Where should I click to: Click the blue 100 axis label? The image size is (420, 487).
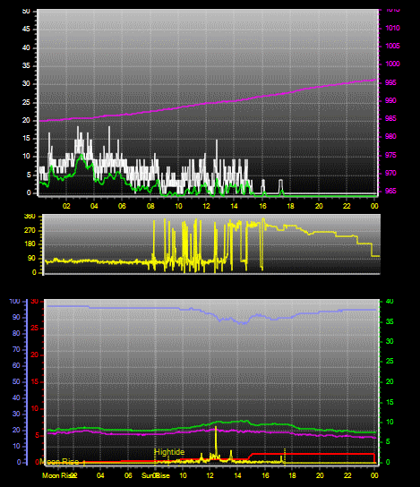point(15,302)
